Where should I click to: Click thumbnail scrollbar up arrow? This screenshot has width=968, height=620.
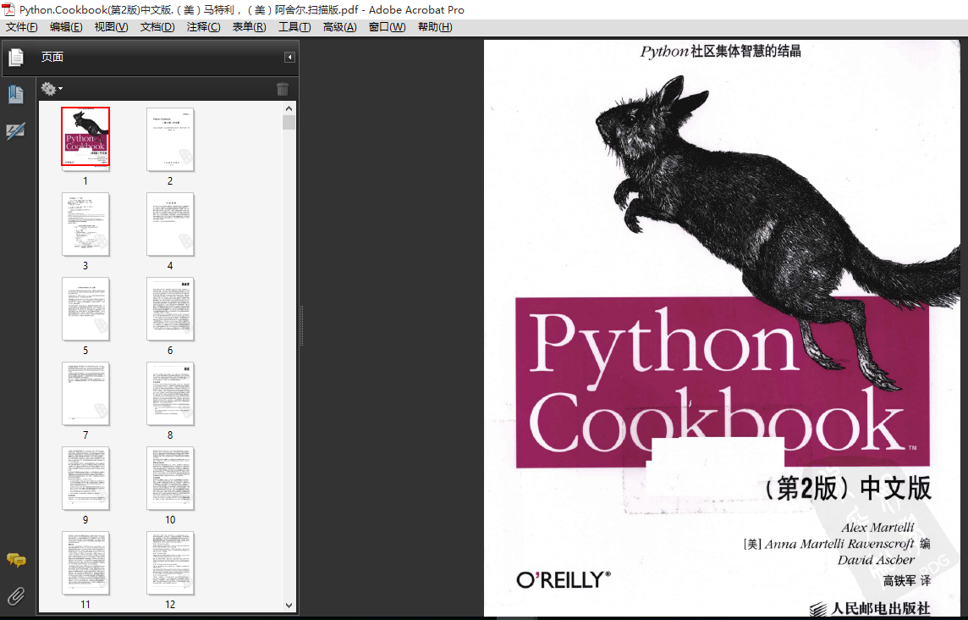pyautogui.click(x=289, y=108)
